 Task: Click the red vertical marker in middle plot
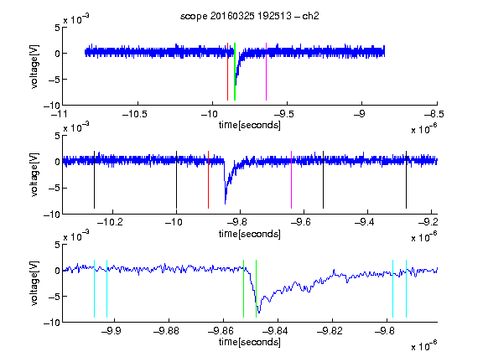209,180
